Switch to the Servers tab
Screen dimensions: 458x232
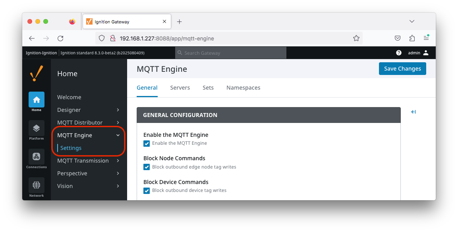(180, 88)
